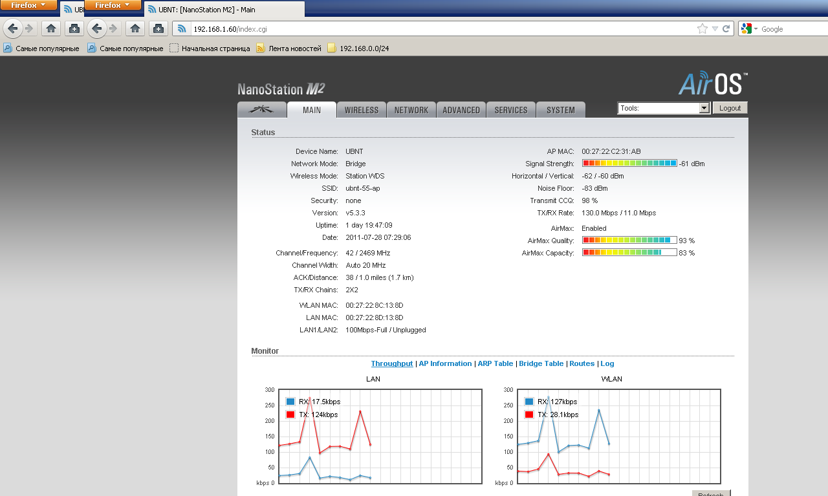View the ARP Table link
Screen dimensions: 828x496
(x=495, y=363)
